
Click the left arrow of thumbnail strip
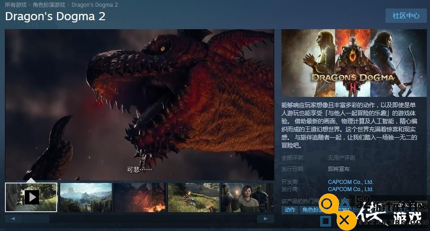(x=13, y=219)
